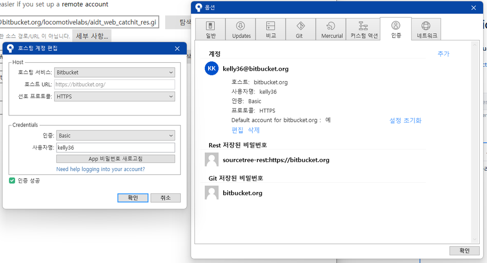
Task: Open Need help logging into your account link
Action: click(100, 169)
